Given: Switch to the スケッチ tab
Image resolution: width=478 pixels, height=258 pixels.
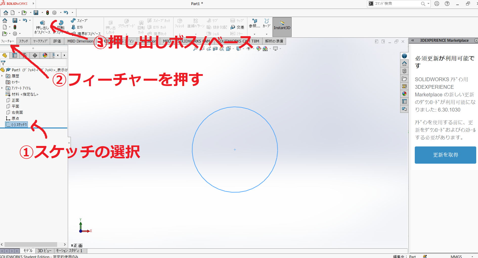Looking at the screenshot, I should coord(24,41).
